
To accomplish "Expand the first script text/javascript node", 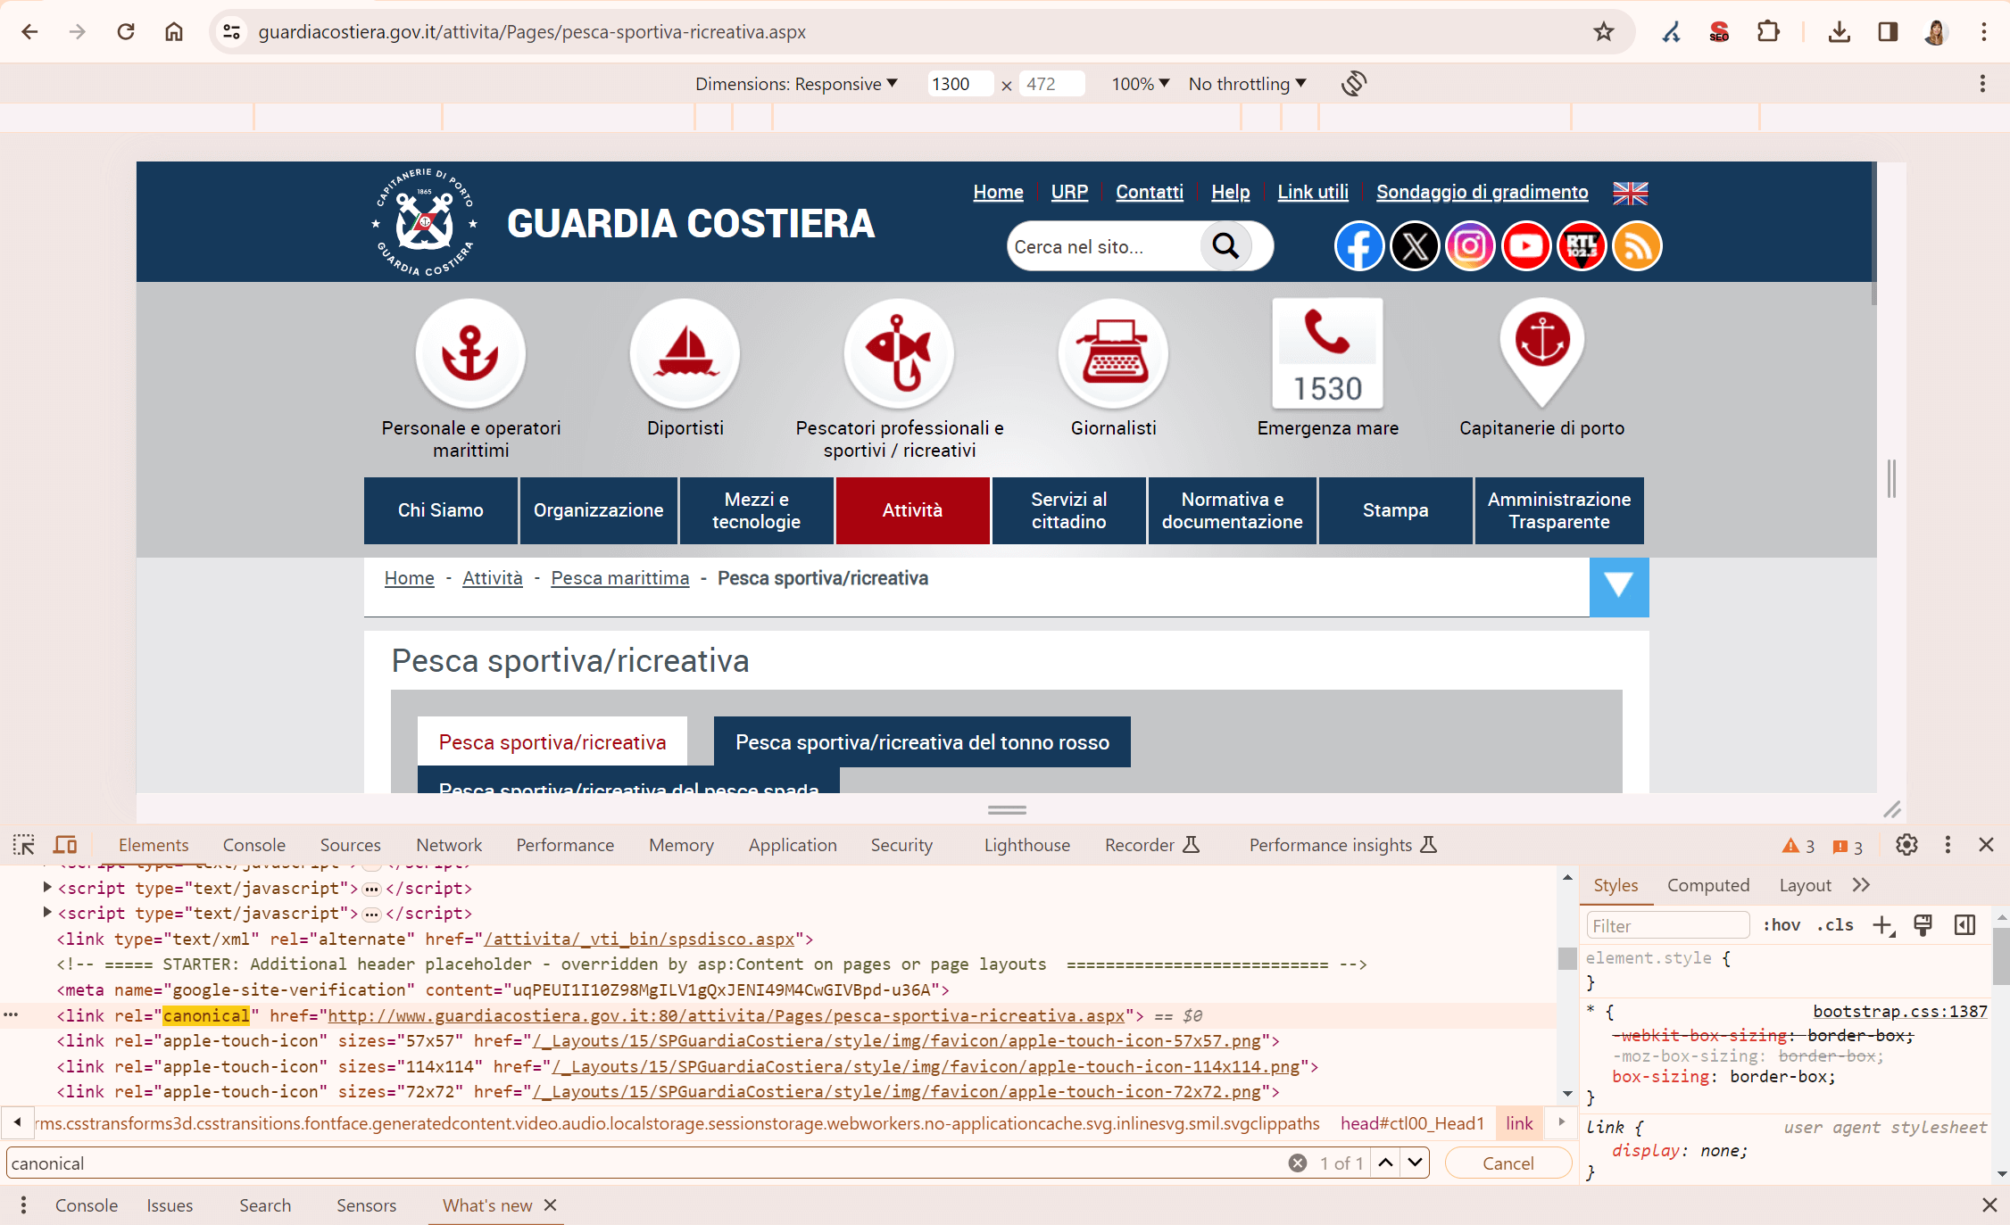I will pyautogui.click(x=47, y=888).
